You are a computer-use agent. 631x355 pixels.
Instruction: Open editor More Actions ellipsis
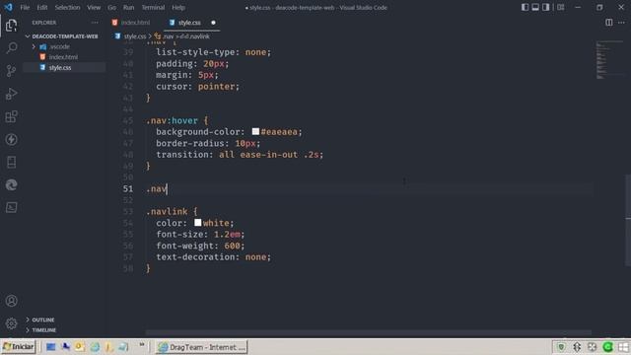621,23
